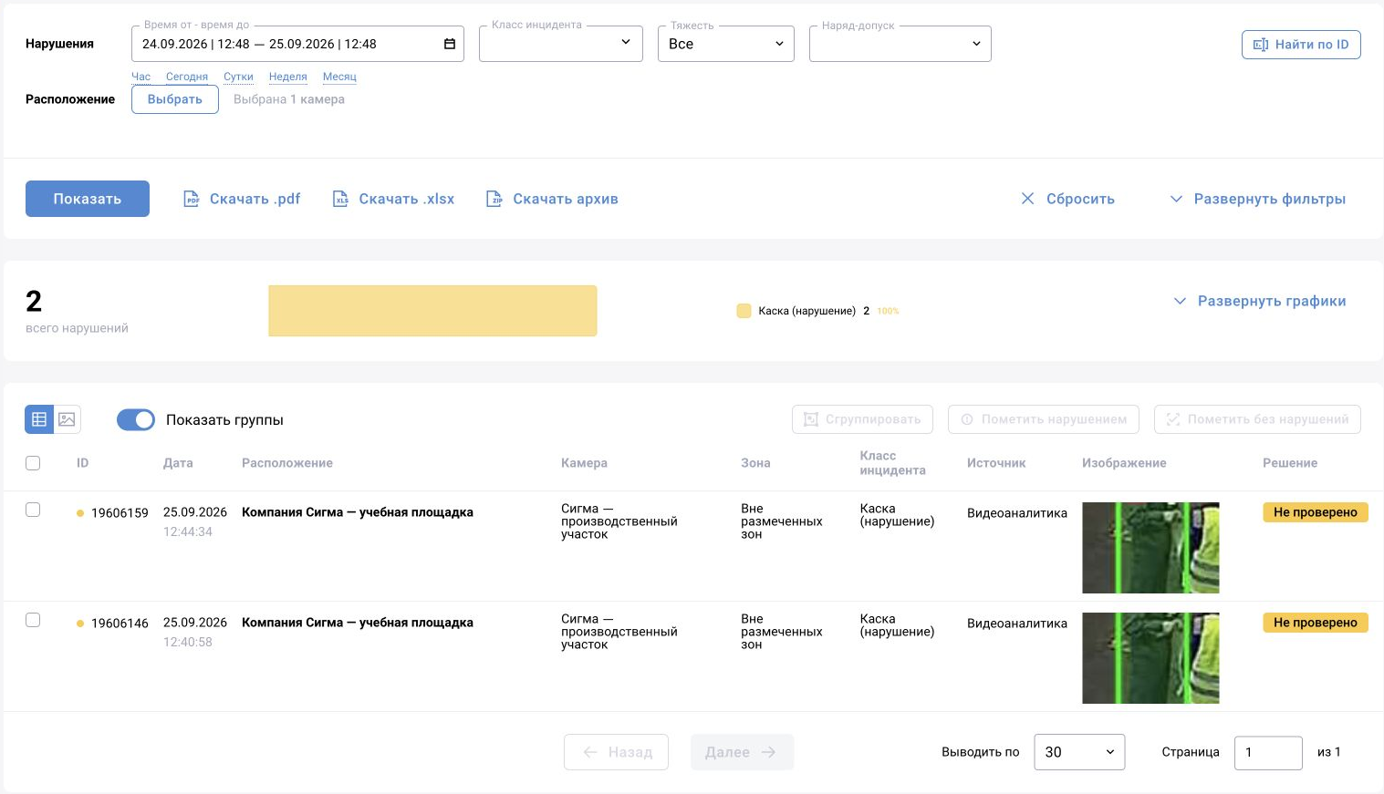This screenshot has height=794, width=1384.
Task: Click Не проверено badge for 19606159
Action: [x=1316, y=512]
